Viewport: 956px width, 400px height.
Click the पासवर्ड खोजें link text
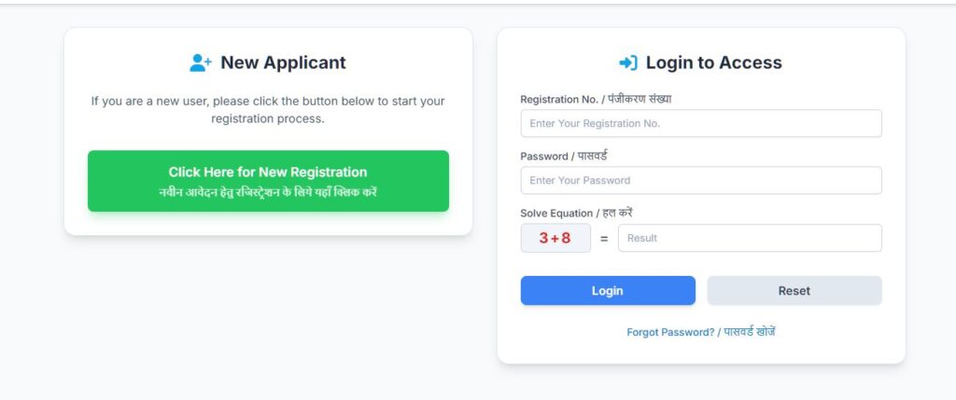coord(749,332)
